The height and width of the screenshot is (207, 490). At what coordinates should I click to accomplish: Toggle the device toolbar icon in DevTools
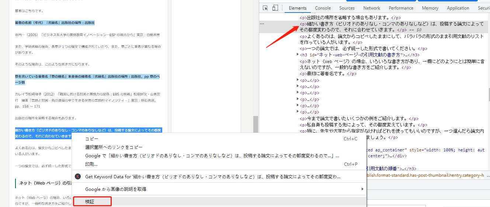275,8
